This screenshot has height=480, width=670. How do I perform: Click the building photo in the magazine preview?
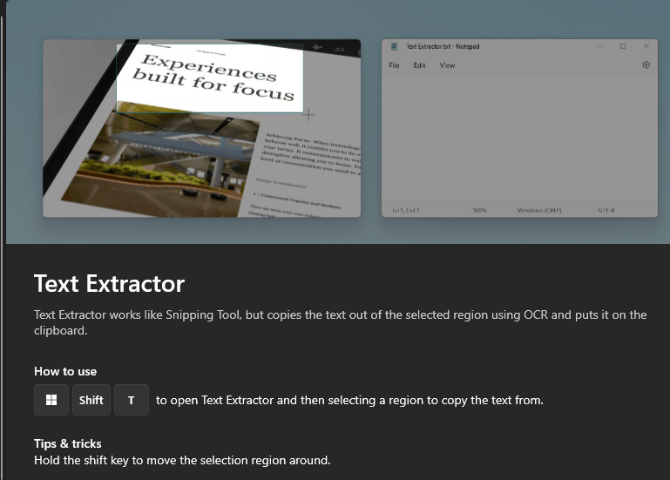coord(160,159)
